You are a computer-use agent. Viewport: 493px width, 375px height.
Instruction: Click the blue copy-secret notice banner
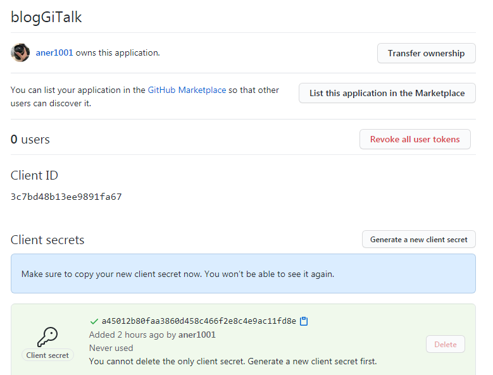pos(243,274)
